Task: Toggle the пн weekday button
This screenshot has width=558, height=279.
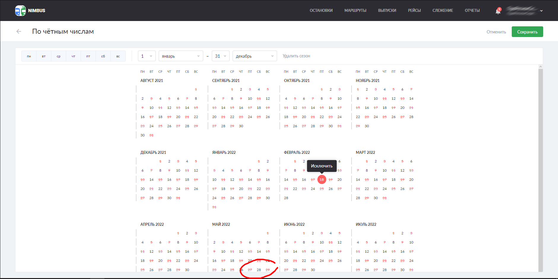Action: click(x=29, y=56)
